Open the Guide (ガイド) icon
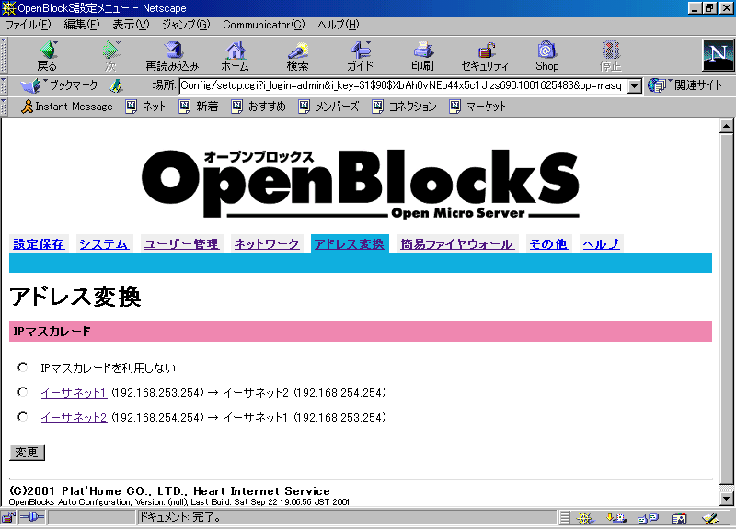Viewport: 736px width, 529px height. [361, 56]
